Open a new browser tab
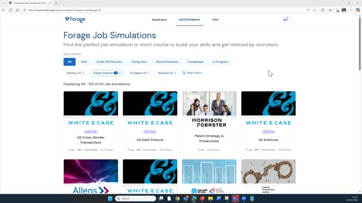This screenshot has height=203, width=362. click(x=56, y=3)
